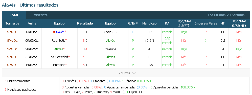This screenshot has width=252, height=95.
Task: Click the Resultado column header
Action: click(x=85, y=23)
